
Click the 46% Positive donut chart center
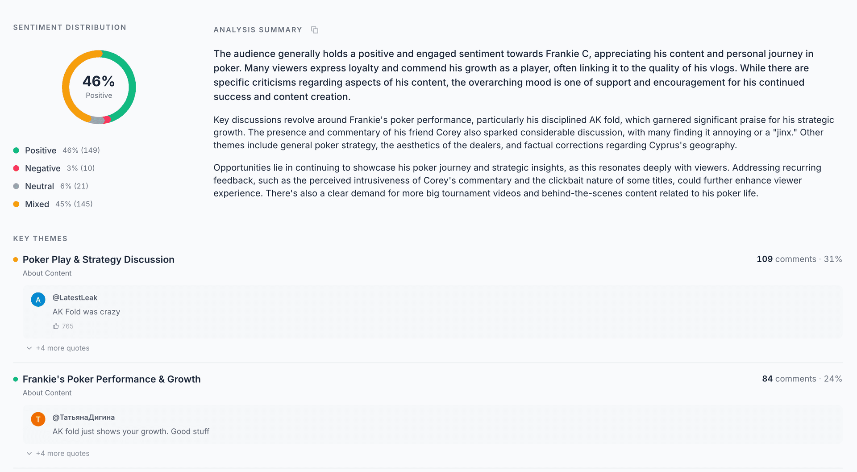click(x=99, y=87)
